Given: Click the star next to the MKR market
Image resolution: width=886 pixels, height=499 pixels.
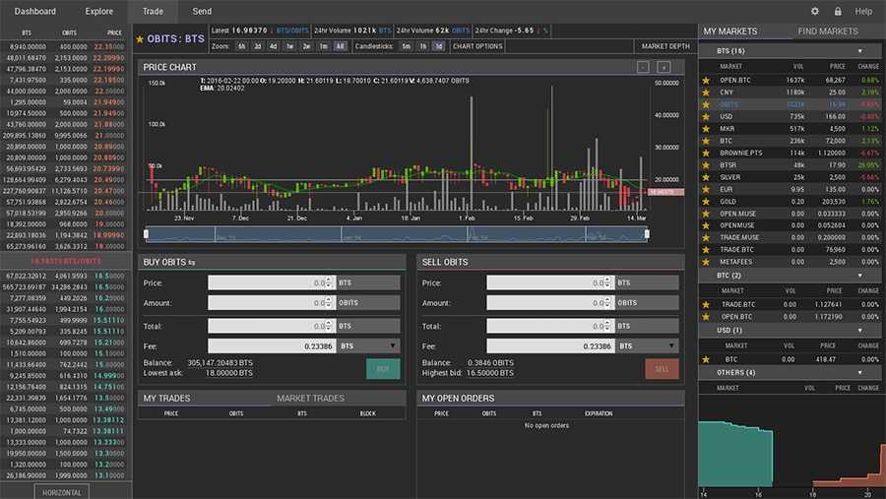Looking at the screenshot, I should point(705,128).
